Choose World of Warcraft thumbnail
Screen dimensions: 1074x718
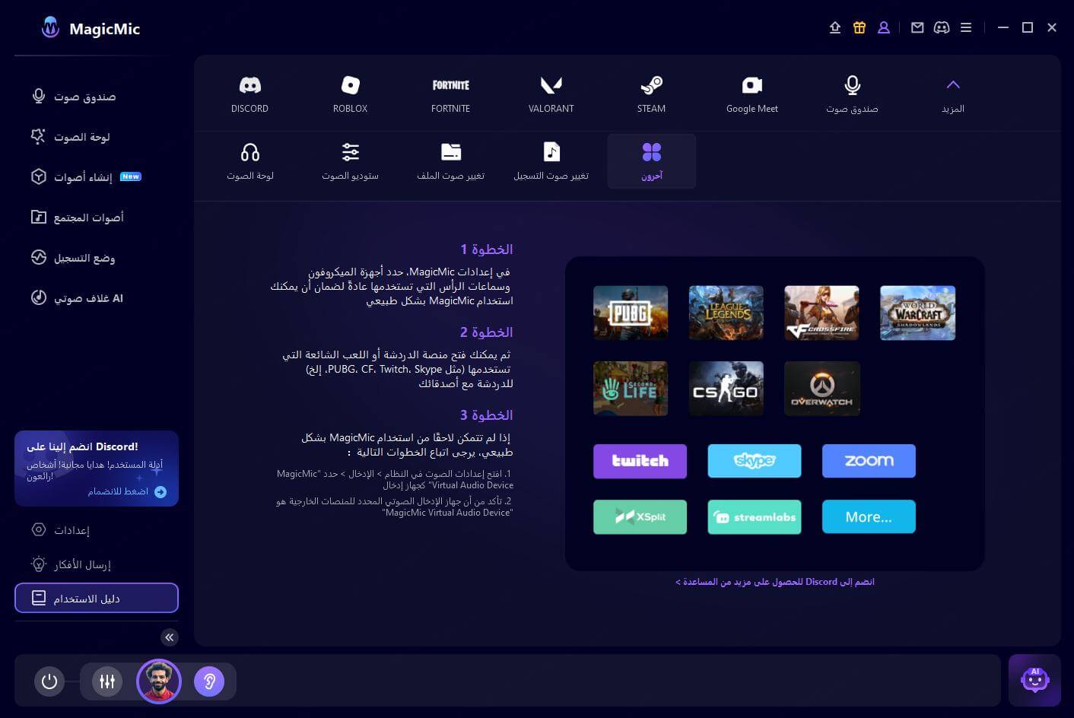(917, 313)
